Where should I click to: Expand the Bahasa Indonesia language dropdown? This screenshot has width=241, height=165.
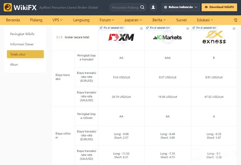pyautogui.click(x=181, y=7)
